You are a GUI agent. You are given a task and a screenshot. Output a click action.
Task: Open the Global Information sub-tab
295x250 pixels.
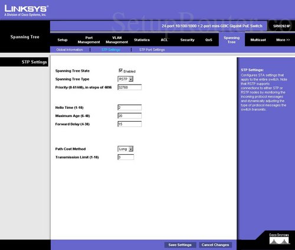[70, 49]
